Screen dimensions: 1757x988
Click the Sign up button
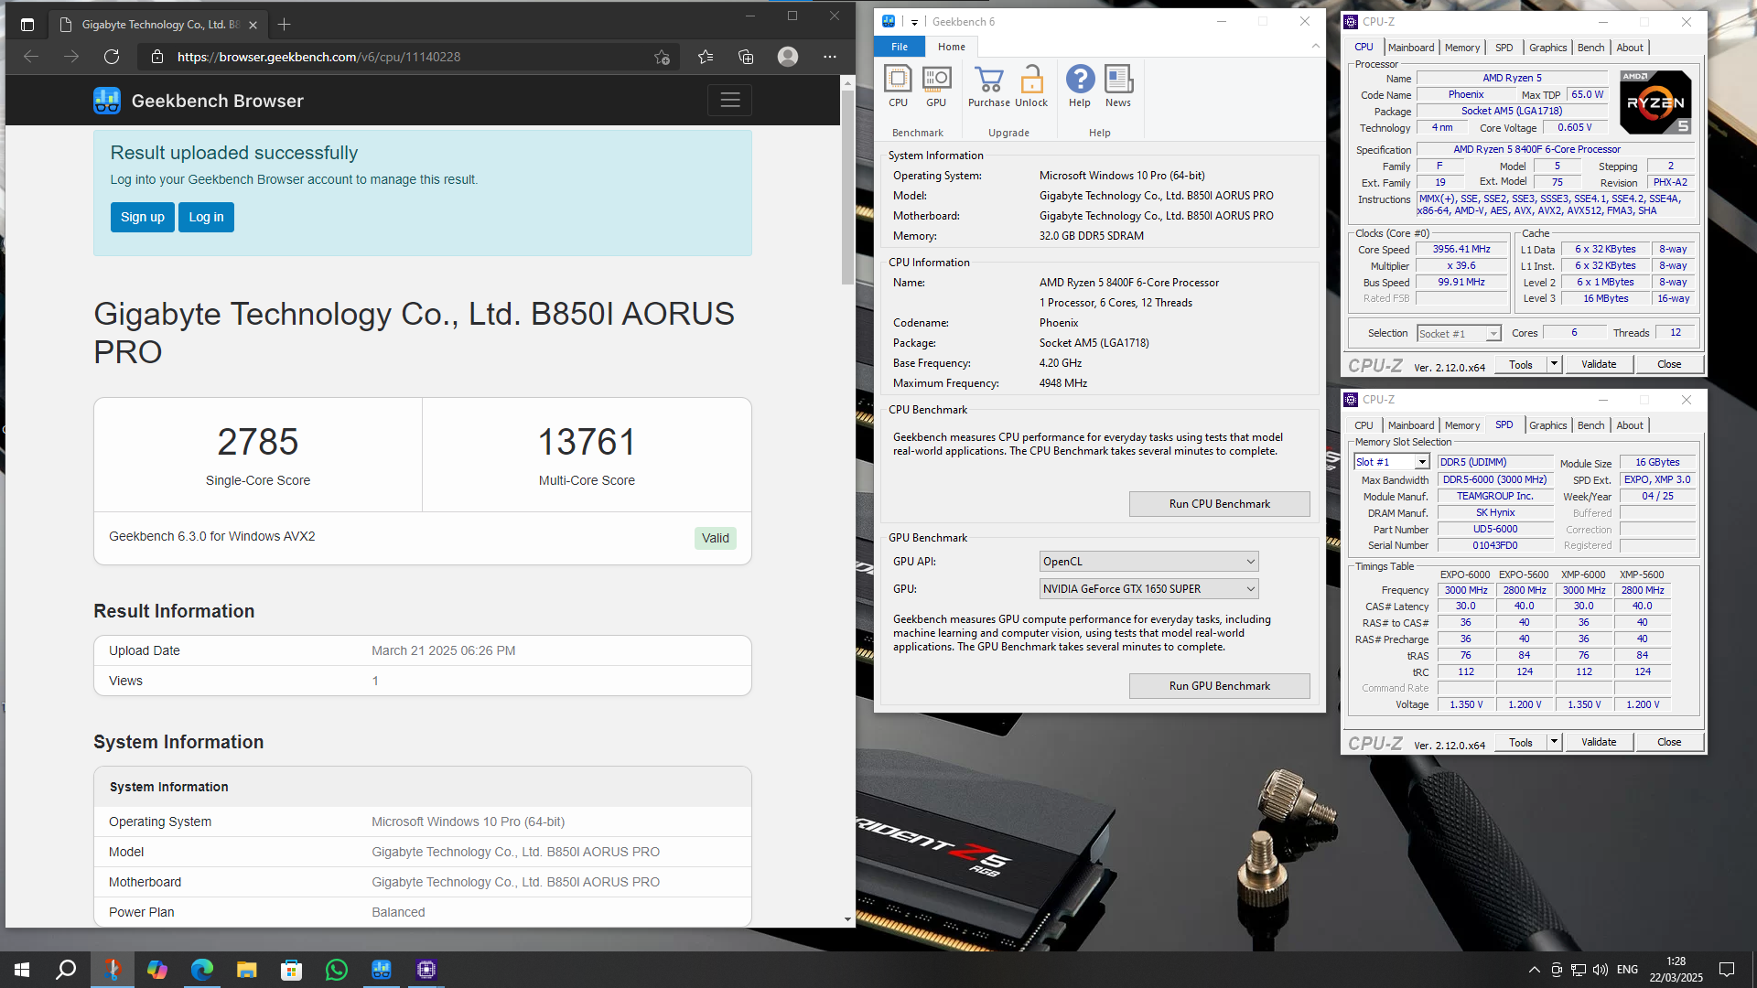pos(143,217)
